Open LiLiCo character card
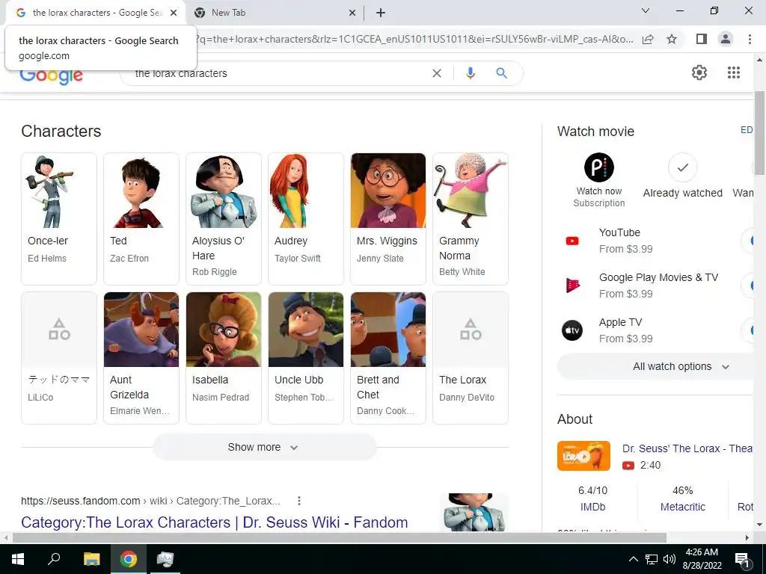The width and height of the screenshot is (766, 574). pos(59,358)
